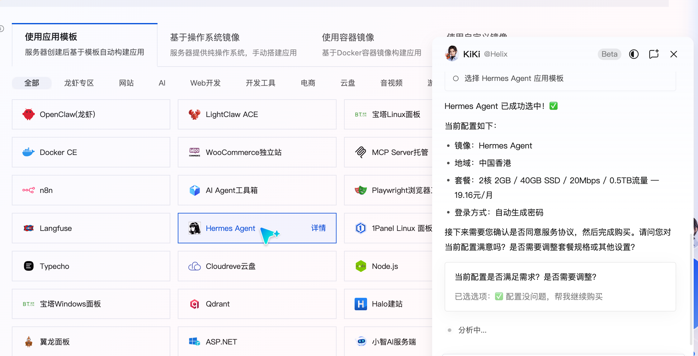
Task: Open the Qdrant template icon
Action: point(194,304)
